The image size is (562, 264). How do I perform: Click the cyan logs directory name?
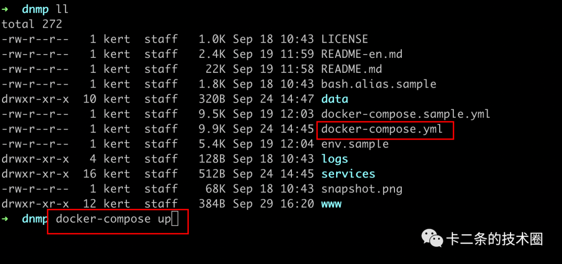(x=335, y=159)
